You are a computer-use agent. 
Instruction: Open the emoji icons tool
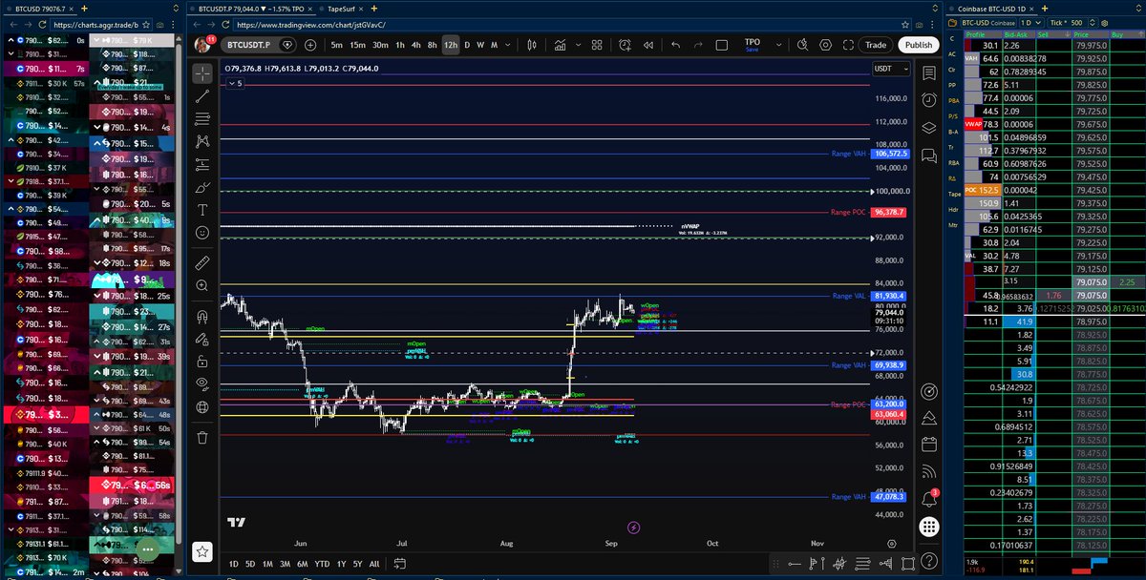pos(202,233)
